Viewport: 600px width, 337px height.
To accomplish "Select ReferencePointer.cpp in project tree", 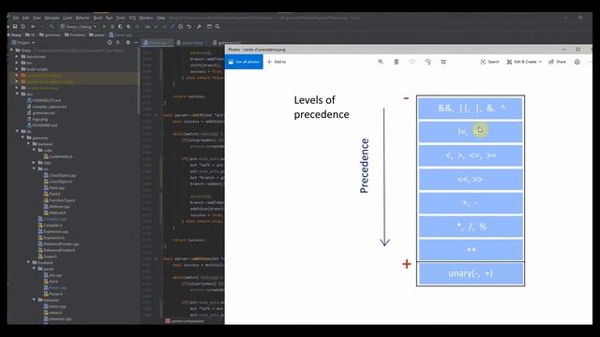I will coord(58,243).
